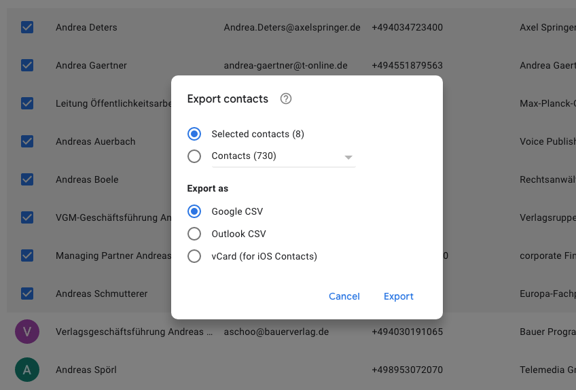Uncheck the Andrea Deters checkbox

point(27,27)
